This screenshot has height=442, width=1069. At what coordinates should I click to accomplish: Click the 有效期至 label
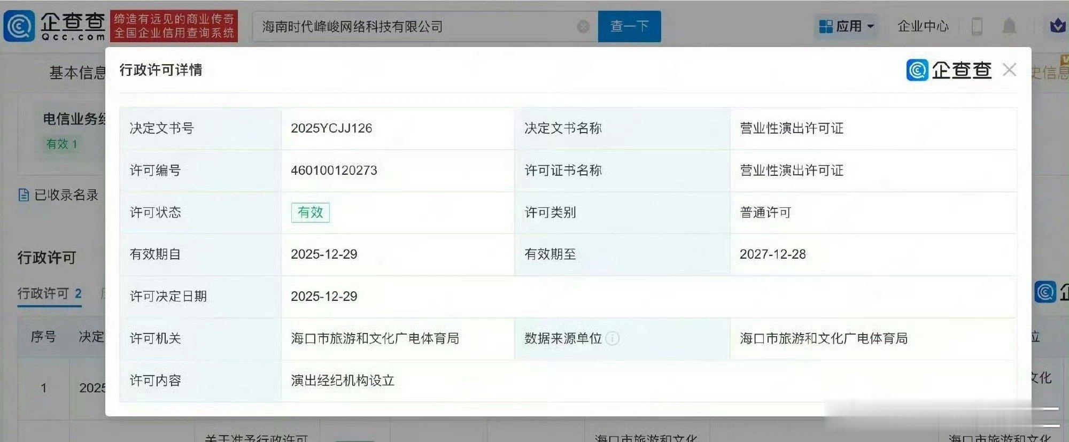[x=551, y=254]
